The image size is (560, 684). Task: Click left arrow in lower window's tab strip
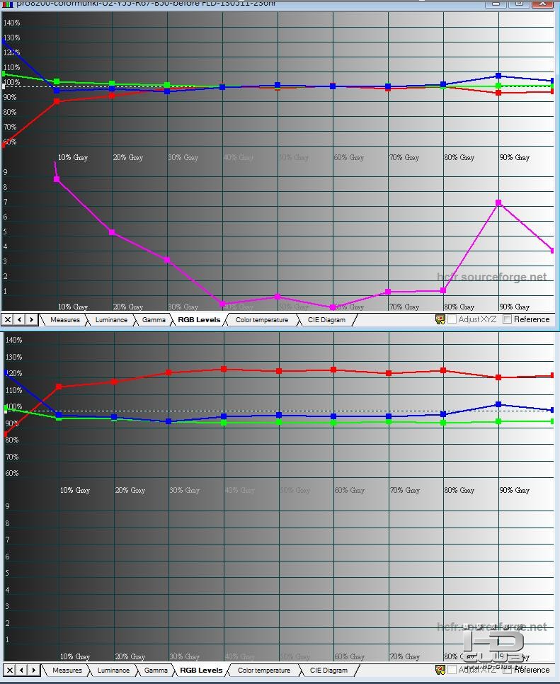click(22, 670)
